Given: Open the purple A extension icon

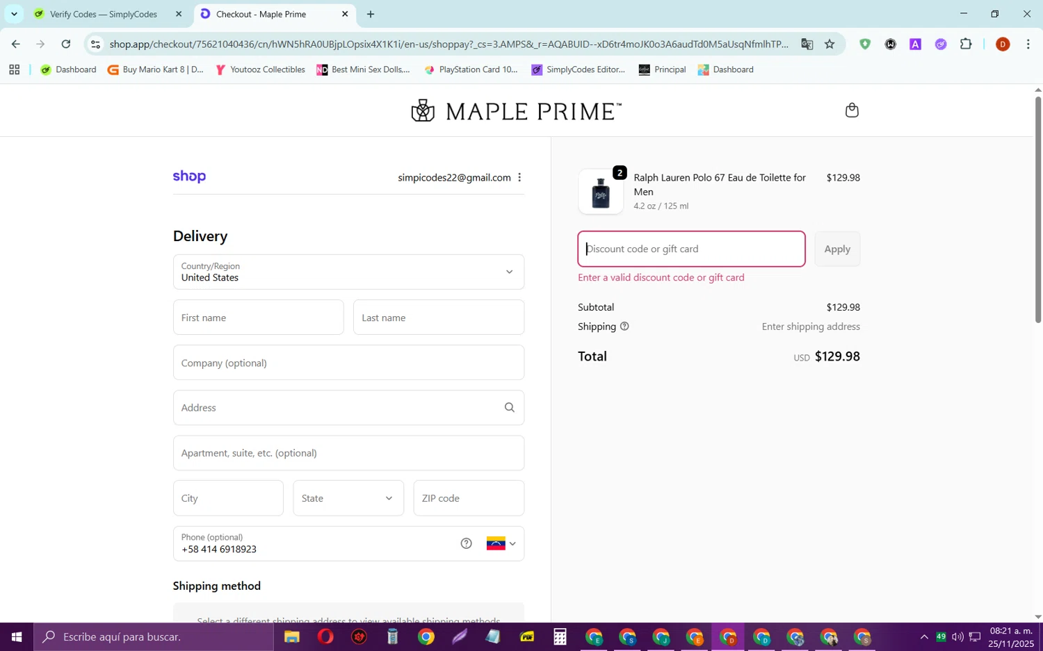Looking at the screenshot, I should pyautogui.click(x=915, y=44).
